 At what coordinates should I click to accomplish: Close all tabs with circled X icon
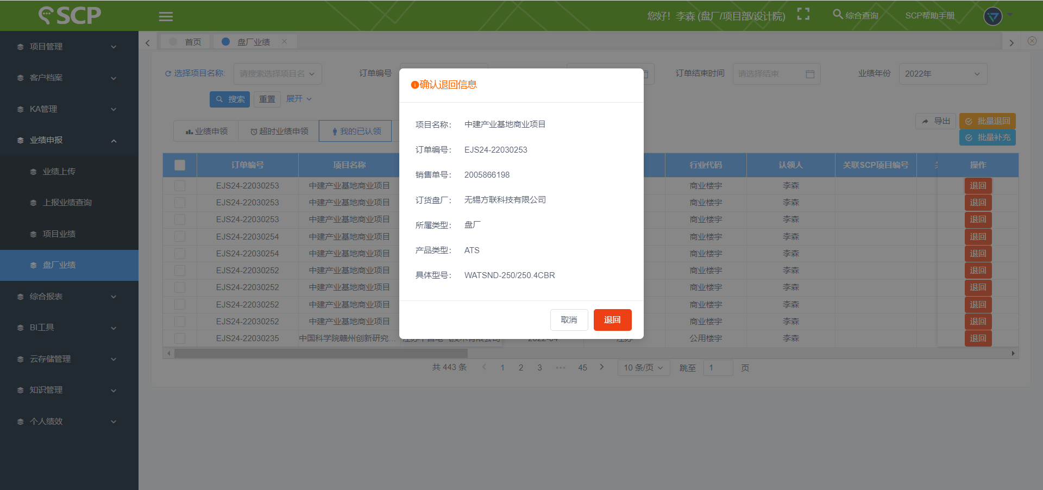(x=1032, y=41)
